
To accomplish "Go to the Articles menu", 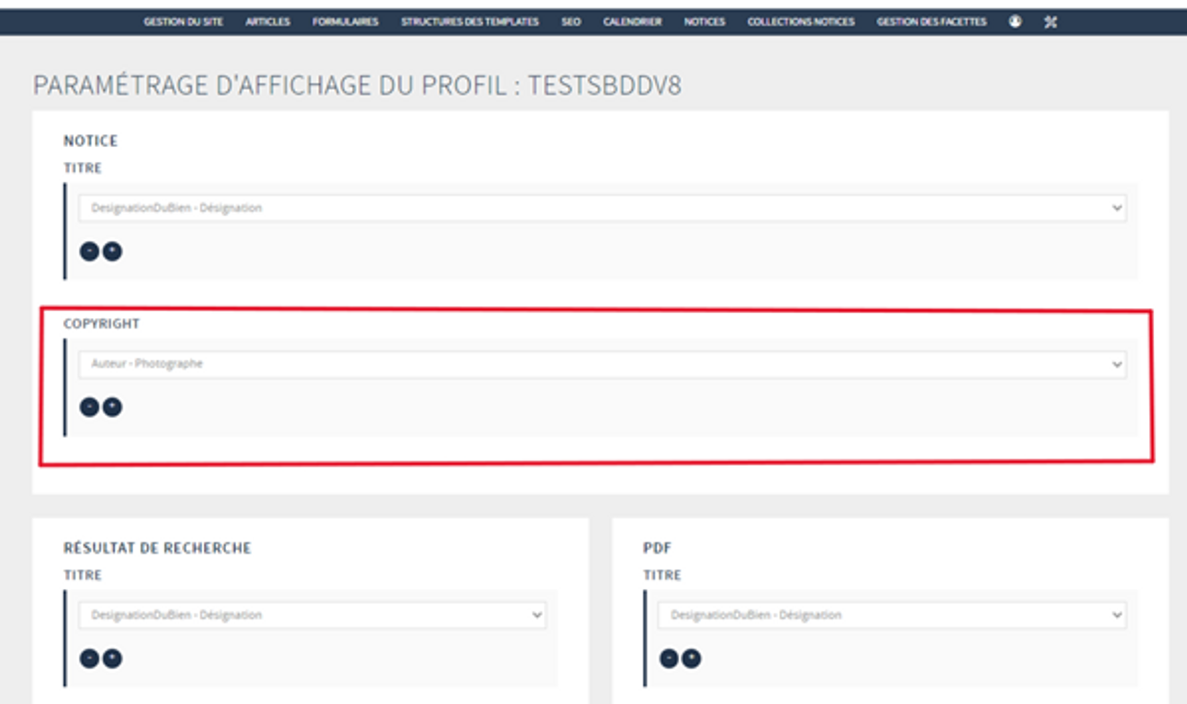I will [x=268, y=22].
